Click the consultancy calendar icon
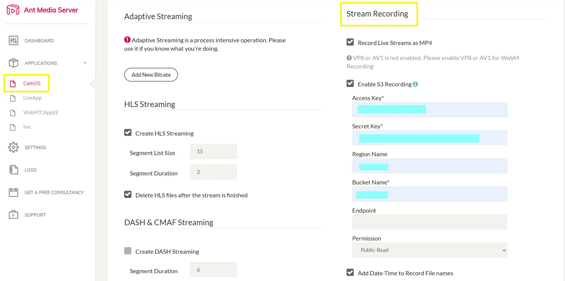The height and width of the screenshot is (281, 565). [x=14, y=192]
